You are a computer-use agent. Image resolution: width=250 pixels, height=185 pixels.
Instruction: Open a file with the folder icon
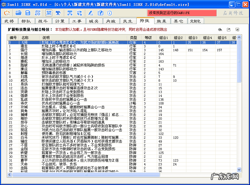pyautogui.click(x=19, y=13)
